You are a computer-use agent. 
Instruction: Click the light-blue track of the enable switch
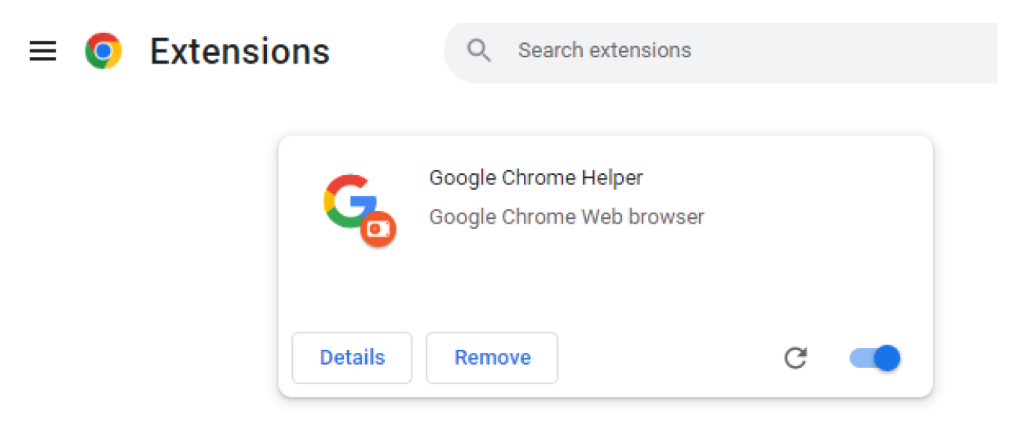(859, 358)
